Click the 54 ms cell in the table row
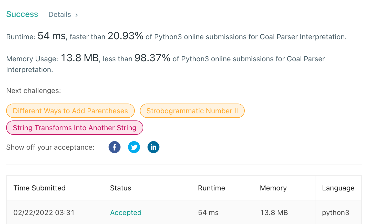 click(x=208, y=212)
